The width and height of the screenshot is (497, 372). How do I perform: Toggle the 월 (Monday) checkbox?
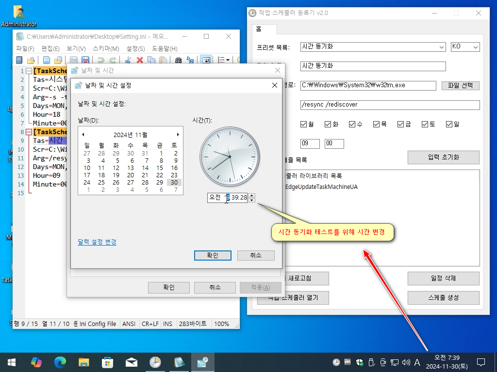(x=303, y=124)
